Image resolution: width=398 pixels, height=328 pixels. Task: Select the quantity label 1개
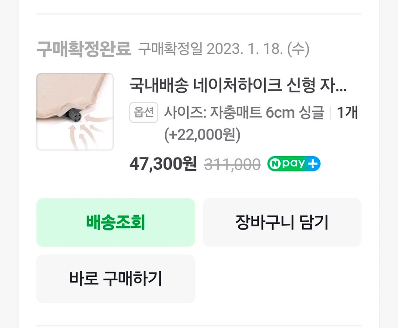[x=349, y=112]
